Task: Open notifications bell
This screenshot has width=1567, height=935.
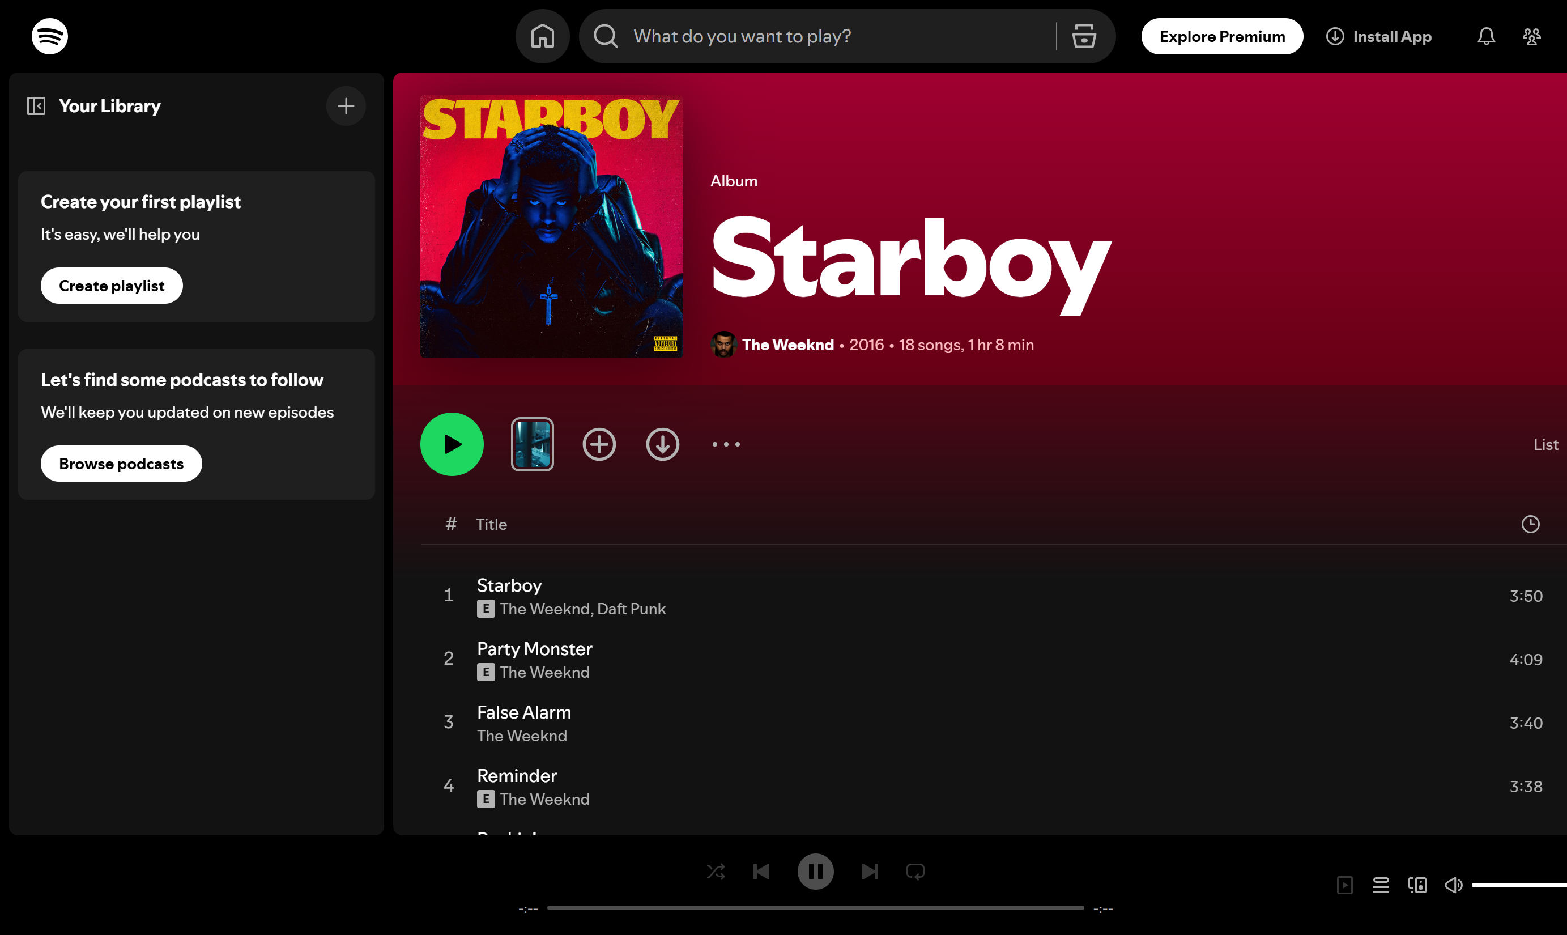Action: pos(1486,36)
